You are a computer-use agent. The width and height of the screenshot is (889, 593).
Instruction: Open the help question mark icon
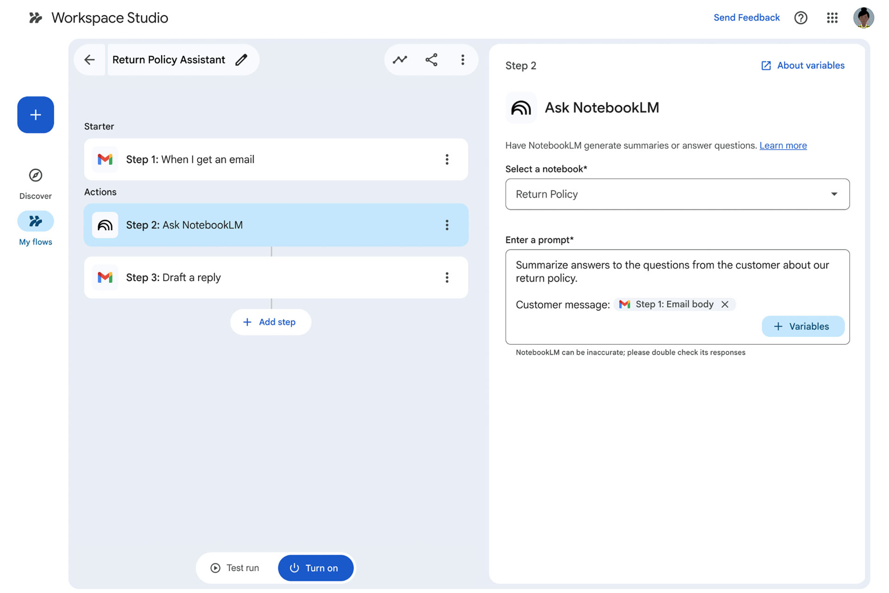[x=801, y=18]
